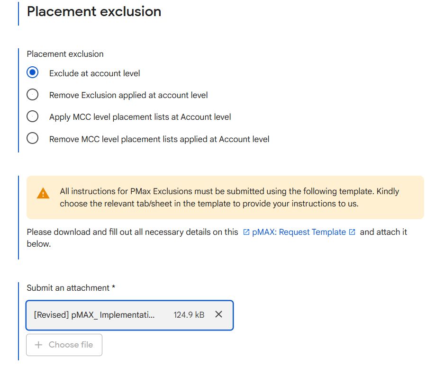Click the '124.9 kB' file size text
Screen dimensions: 444x366
pos(189,315)
